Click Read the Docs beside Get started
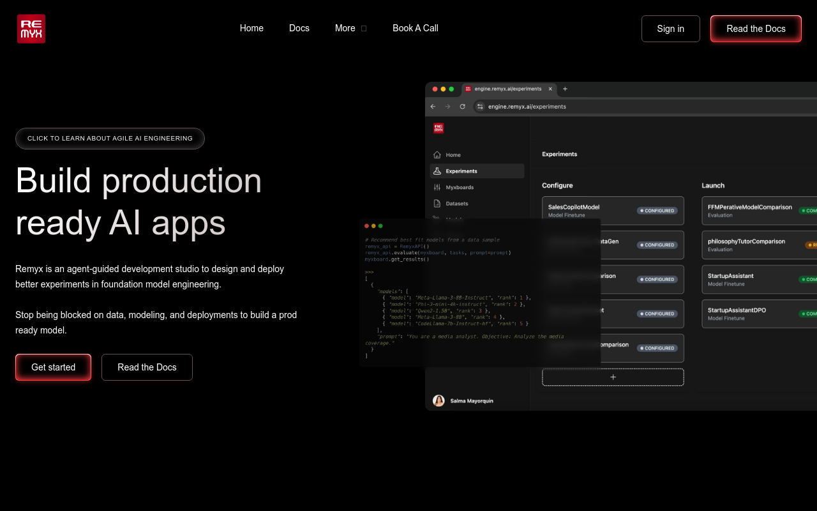This screenshot has height=511, width=817. point(147,367)
